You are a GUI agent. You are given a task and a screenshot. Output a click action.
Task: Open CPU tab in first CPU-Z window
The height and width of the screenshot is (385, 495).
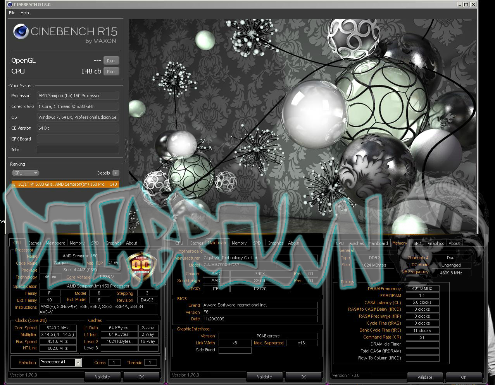pos(17,243)
